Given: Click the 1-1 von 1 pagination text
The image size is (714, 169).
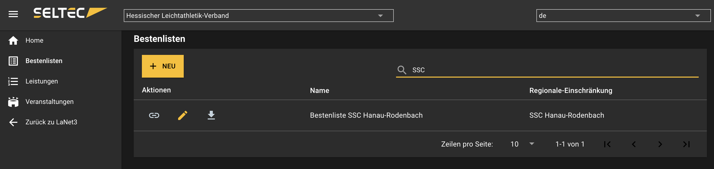Looking at the screenshot, I should [570, 144].
